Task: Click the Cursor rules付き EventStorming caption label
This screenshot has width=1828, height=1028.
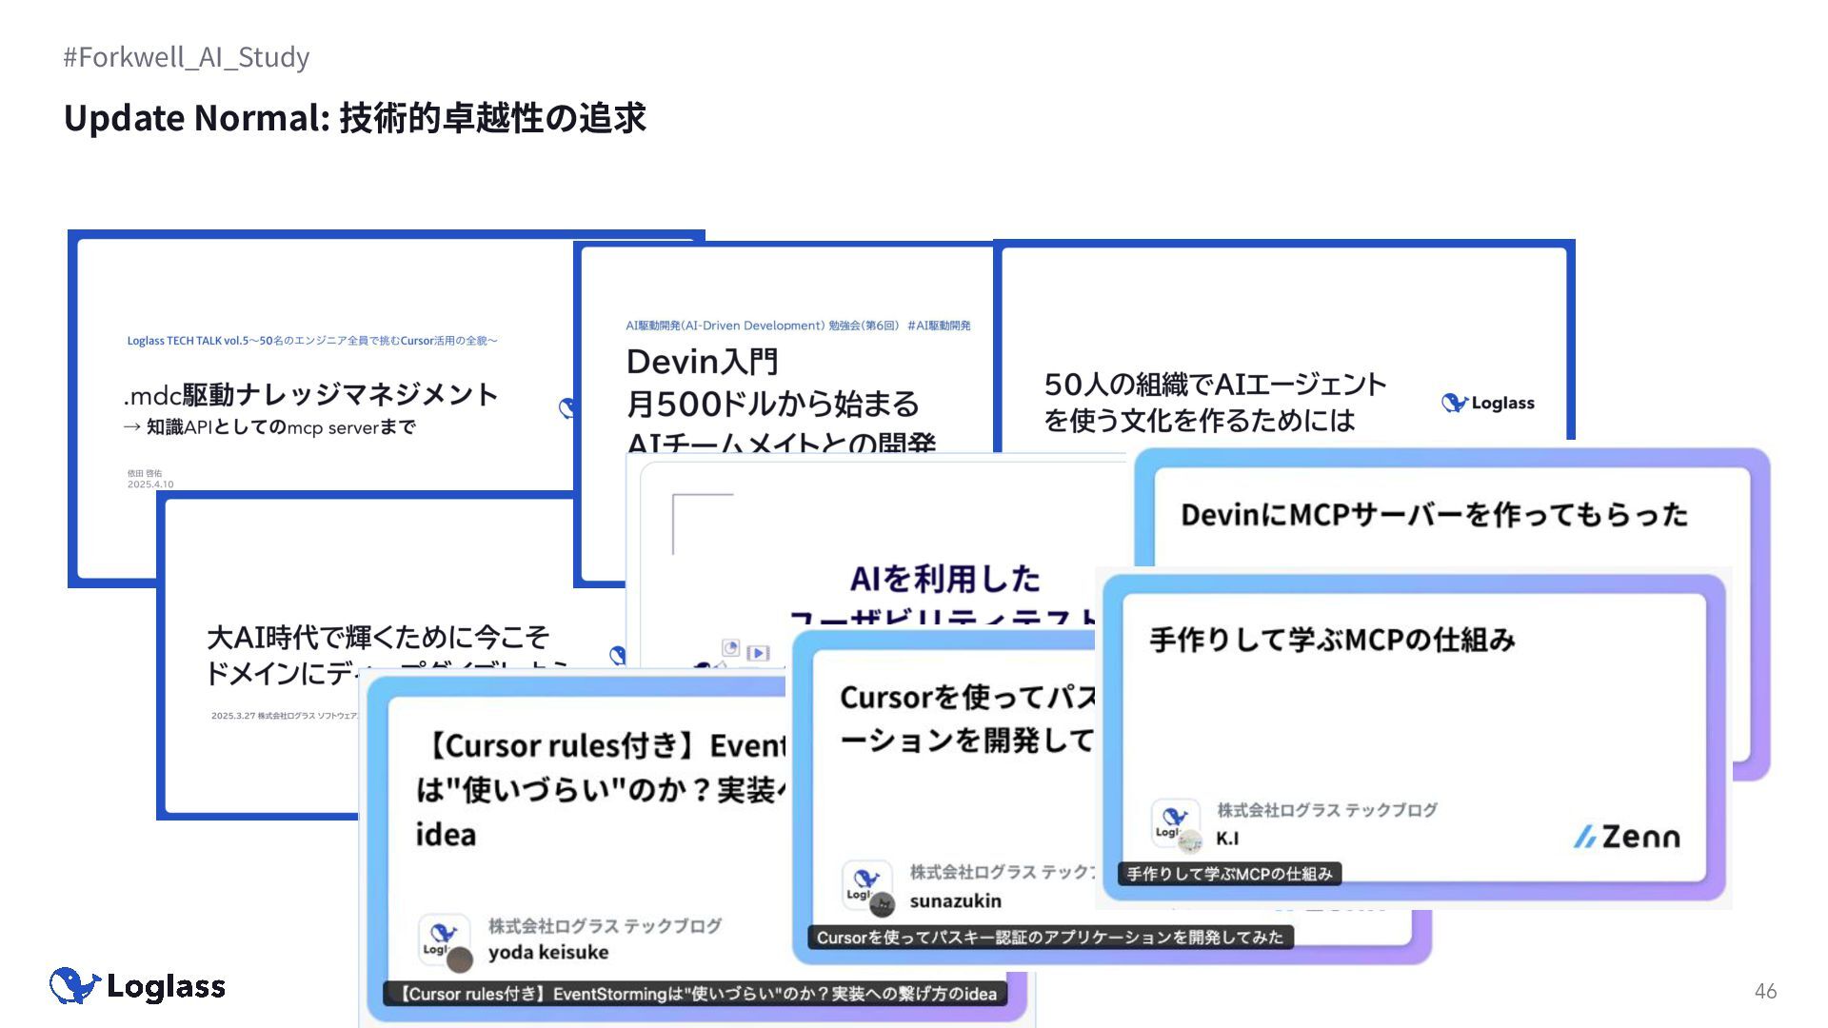Action: tap(697, 994)
